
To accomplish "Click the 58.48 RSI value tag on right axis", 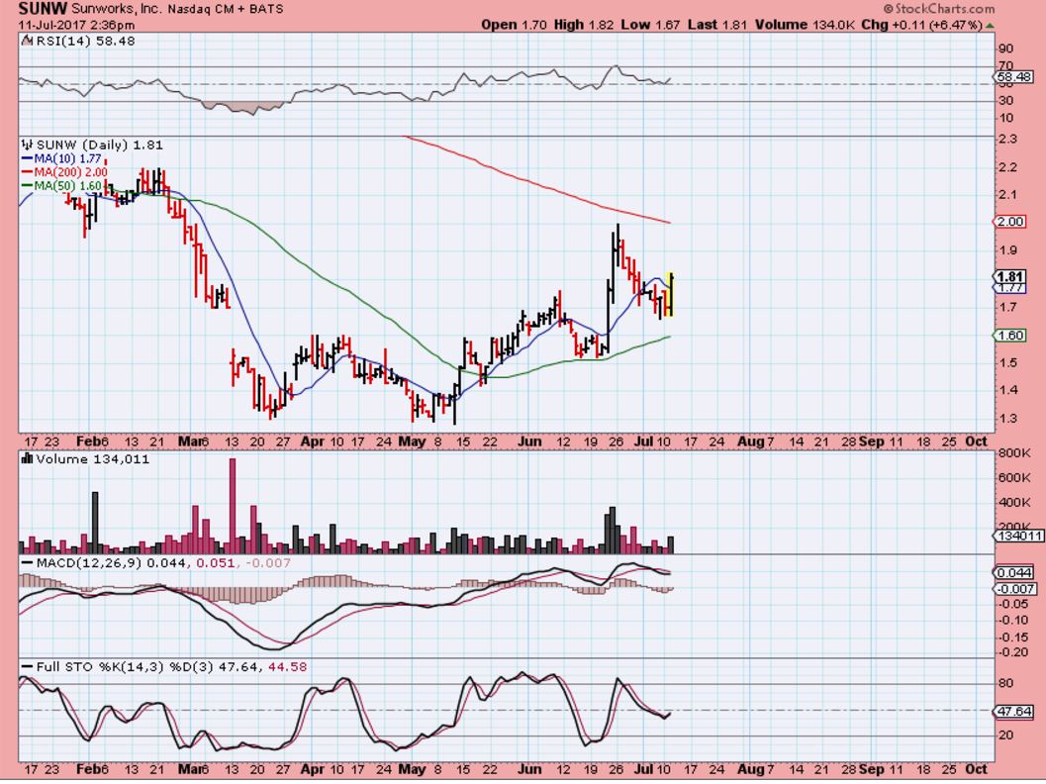I will [x=1012, y=78].
